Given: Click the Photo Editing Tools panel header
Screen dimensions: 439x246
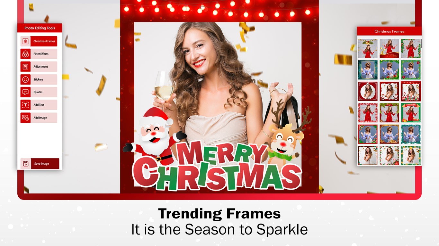Looking at the screenshot, I should (40, 28).
